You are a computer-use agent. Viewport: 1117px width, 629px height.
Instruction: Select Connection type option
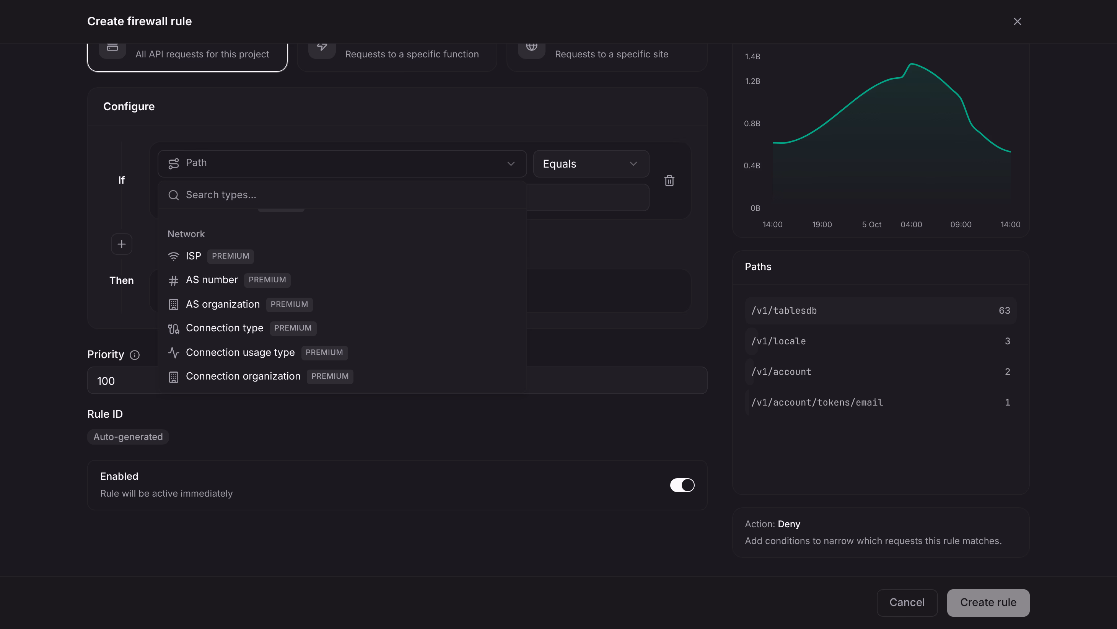[342, 328]
